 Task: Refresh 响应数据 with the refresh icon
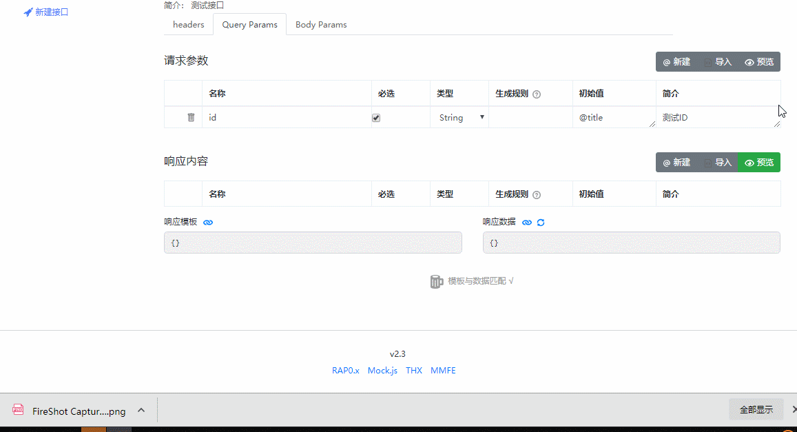point(541,222)
